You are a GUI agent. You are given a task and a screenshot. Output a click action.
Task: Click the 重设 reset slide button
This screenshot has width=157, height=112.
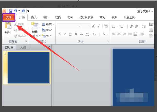(47, 30)
